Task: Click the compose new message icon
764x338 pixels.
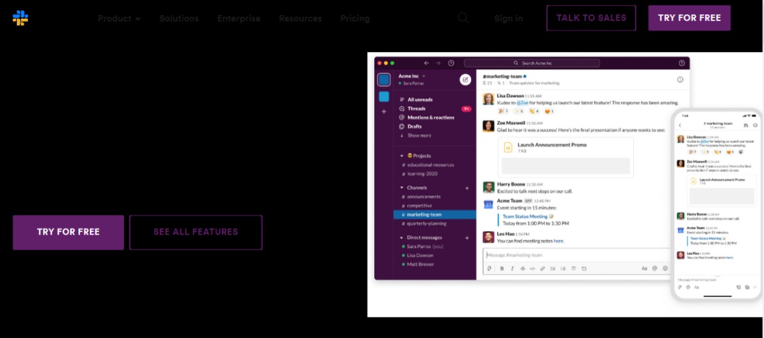Action: 465,79
